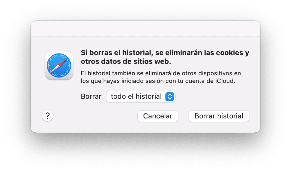Click the 'todo el historial' text in the popup
Image resolution: width=291 pixels, height=173 pixels.
pos(136,96)
